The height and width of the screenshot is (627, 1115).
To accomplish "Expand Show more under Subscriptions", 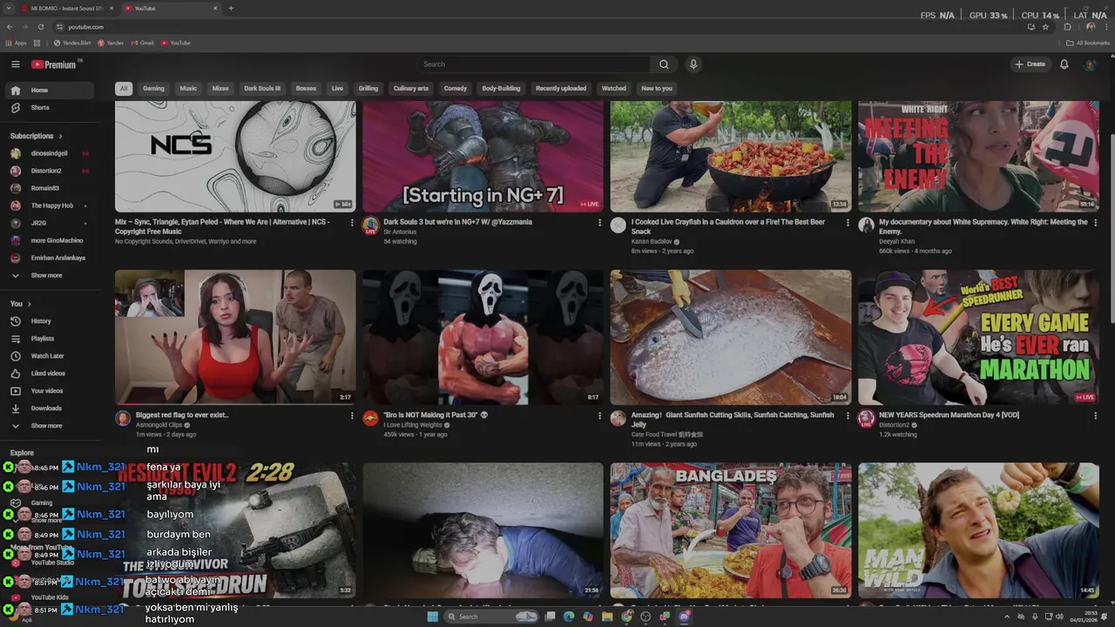I will pos(51,275).
